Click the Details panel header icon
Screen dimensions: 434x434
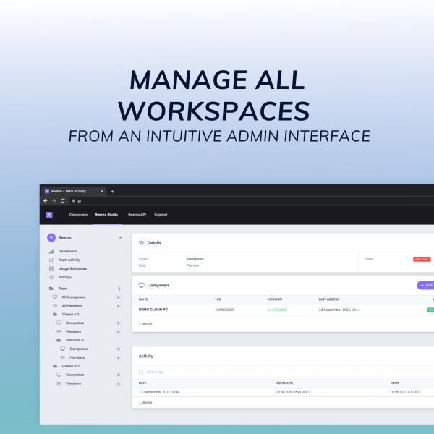pyautogui.click(x=142, y=243)
